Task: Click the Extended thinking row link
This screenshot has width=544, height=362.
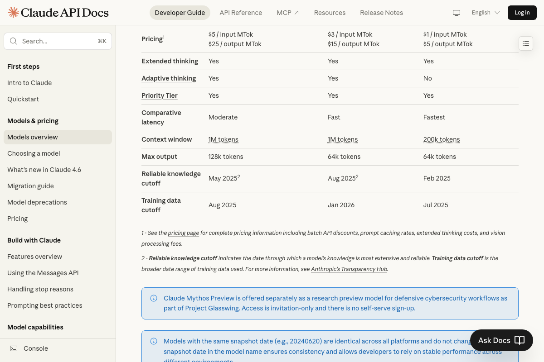Action: click(x=170, y=61)
